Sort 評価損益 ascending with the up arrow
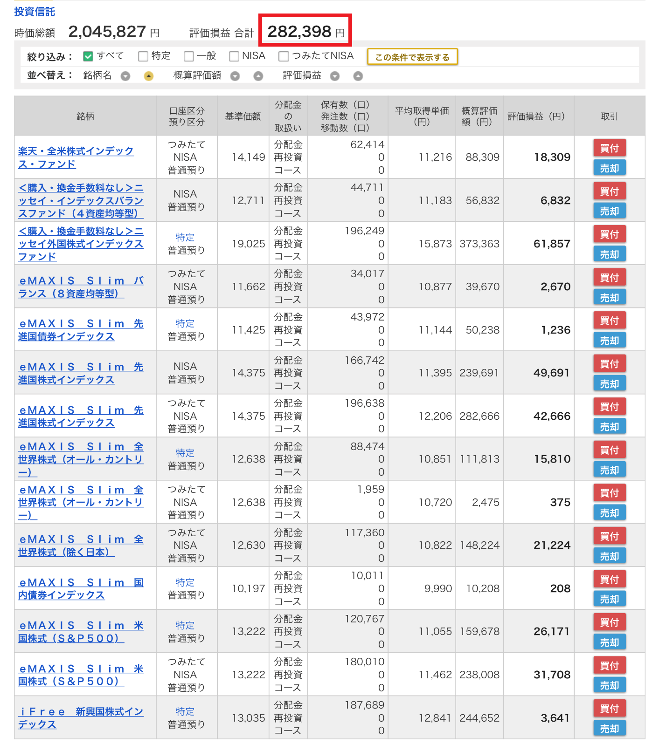This screenshot has height=744, width=652. coord(358,76)
